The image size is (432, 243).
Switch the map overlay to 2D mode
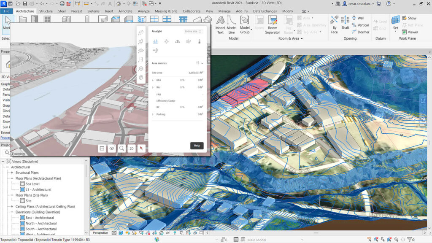tap(132, 148)
